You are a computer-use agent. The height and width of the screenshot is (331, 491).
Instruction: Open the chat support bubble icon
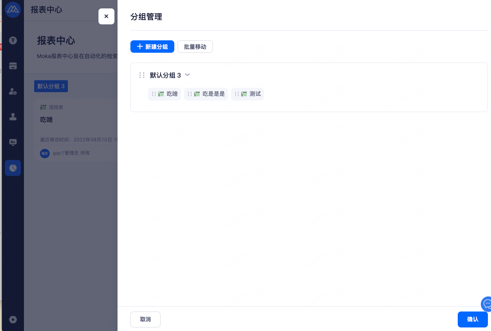(x=487, y=304)
